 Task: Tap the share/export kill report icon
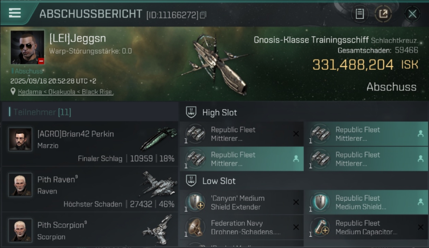[x=383, y=14]
